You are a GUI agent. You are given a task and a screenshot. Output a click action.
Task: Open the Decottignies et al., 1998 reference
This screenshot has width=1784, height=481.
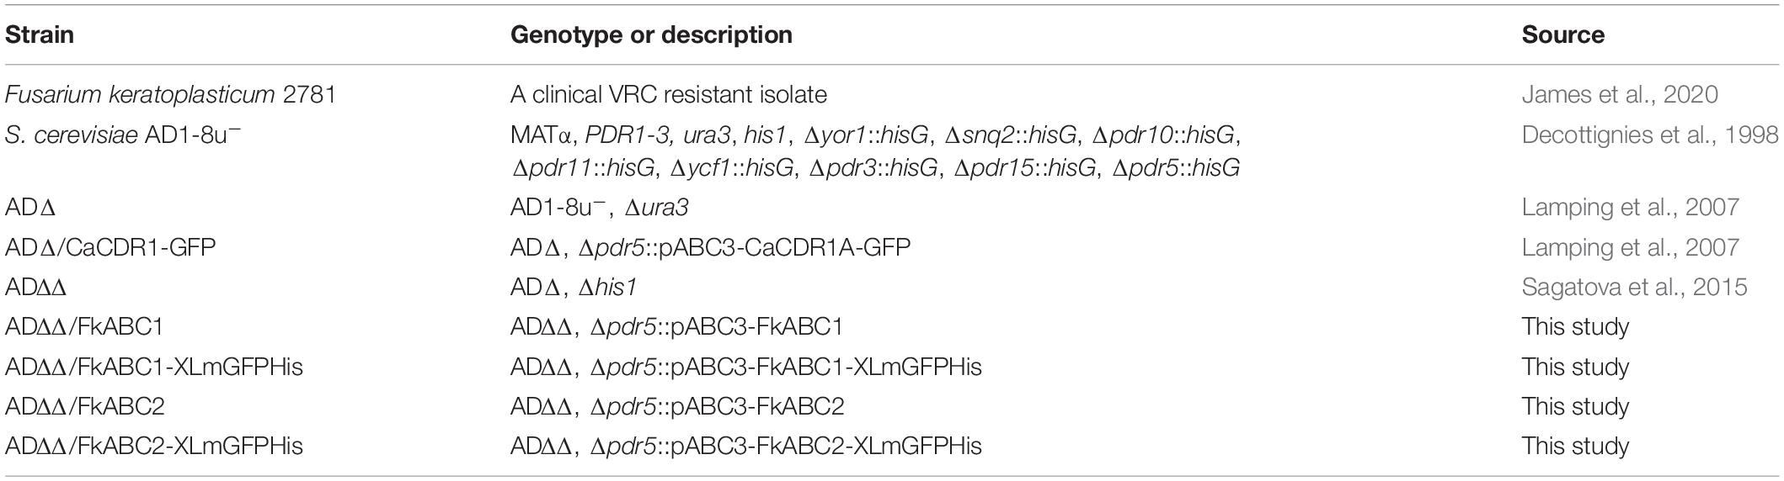tap(1650, 135)
